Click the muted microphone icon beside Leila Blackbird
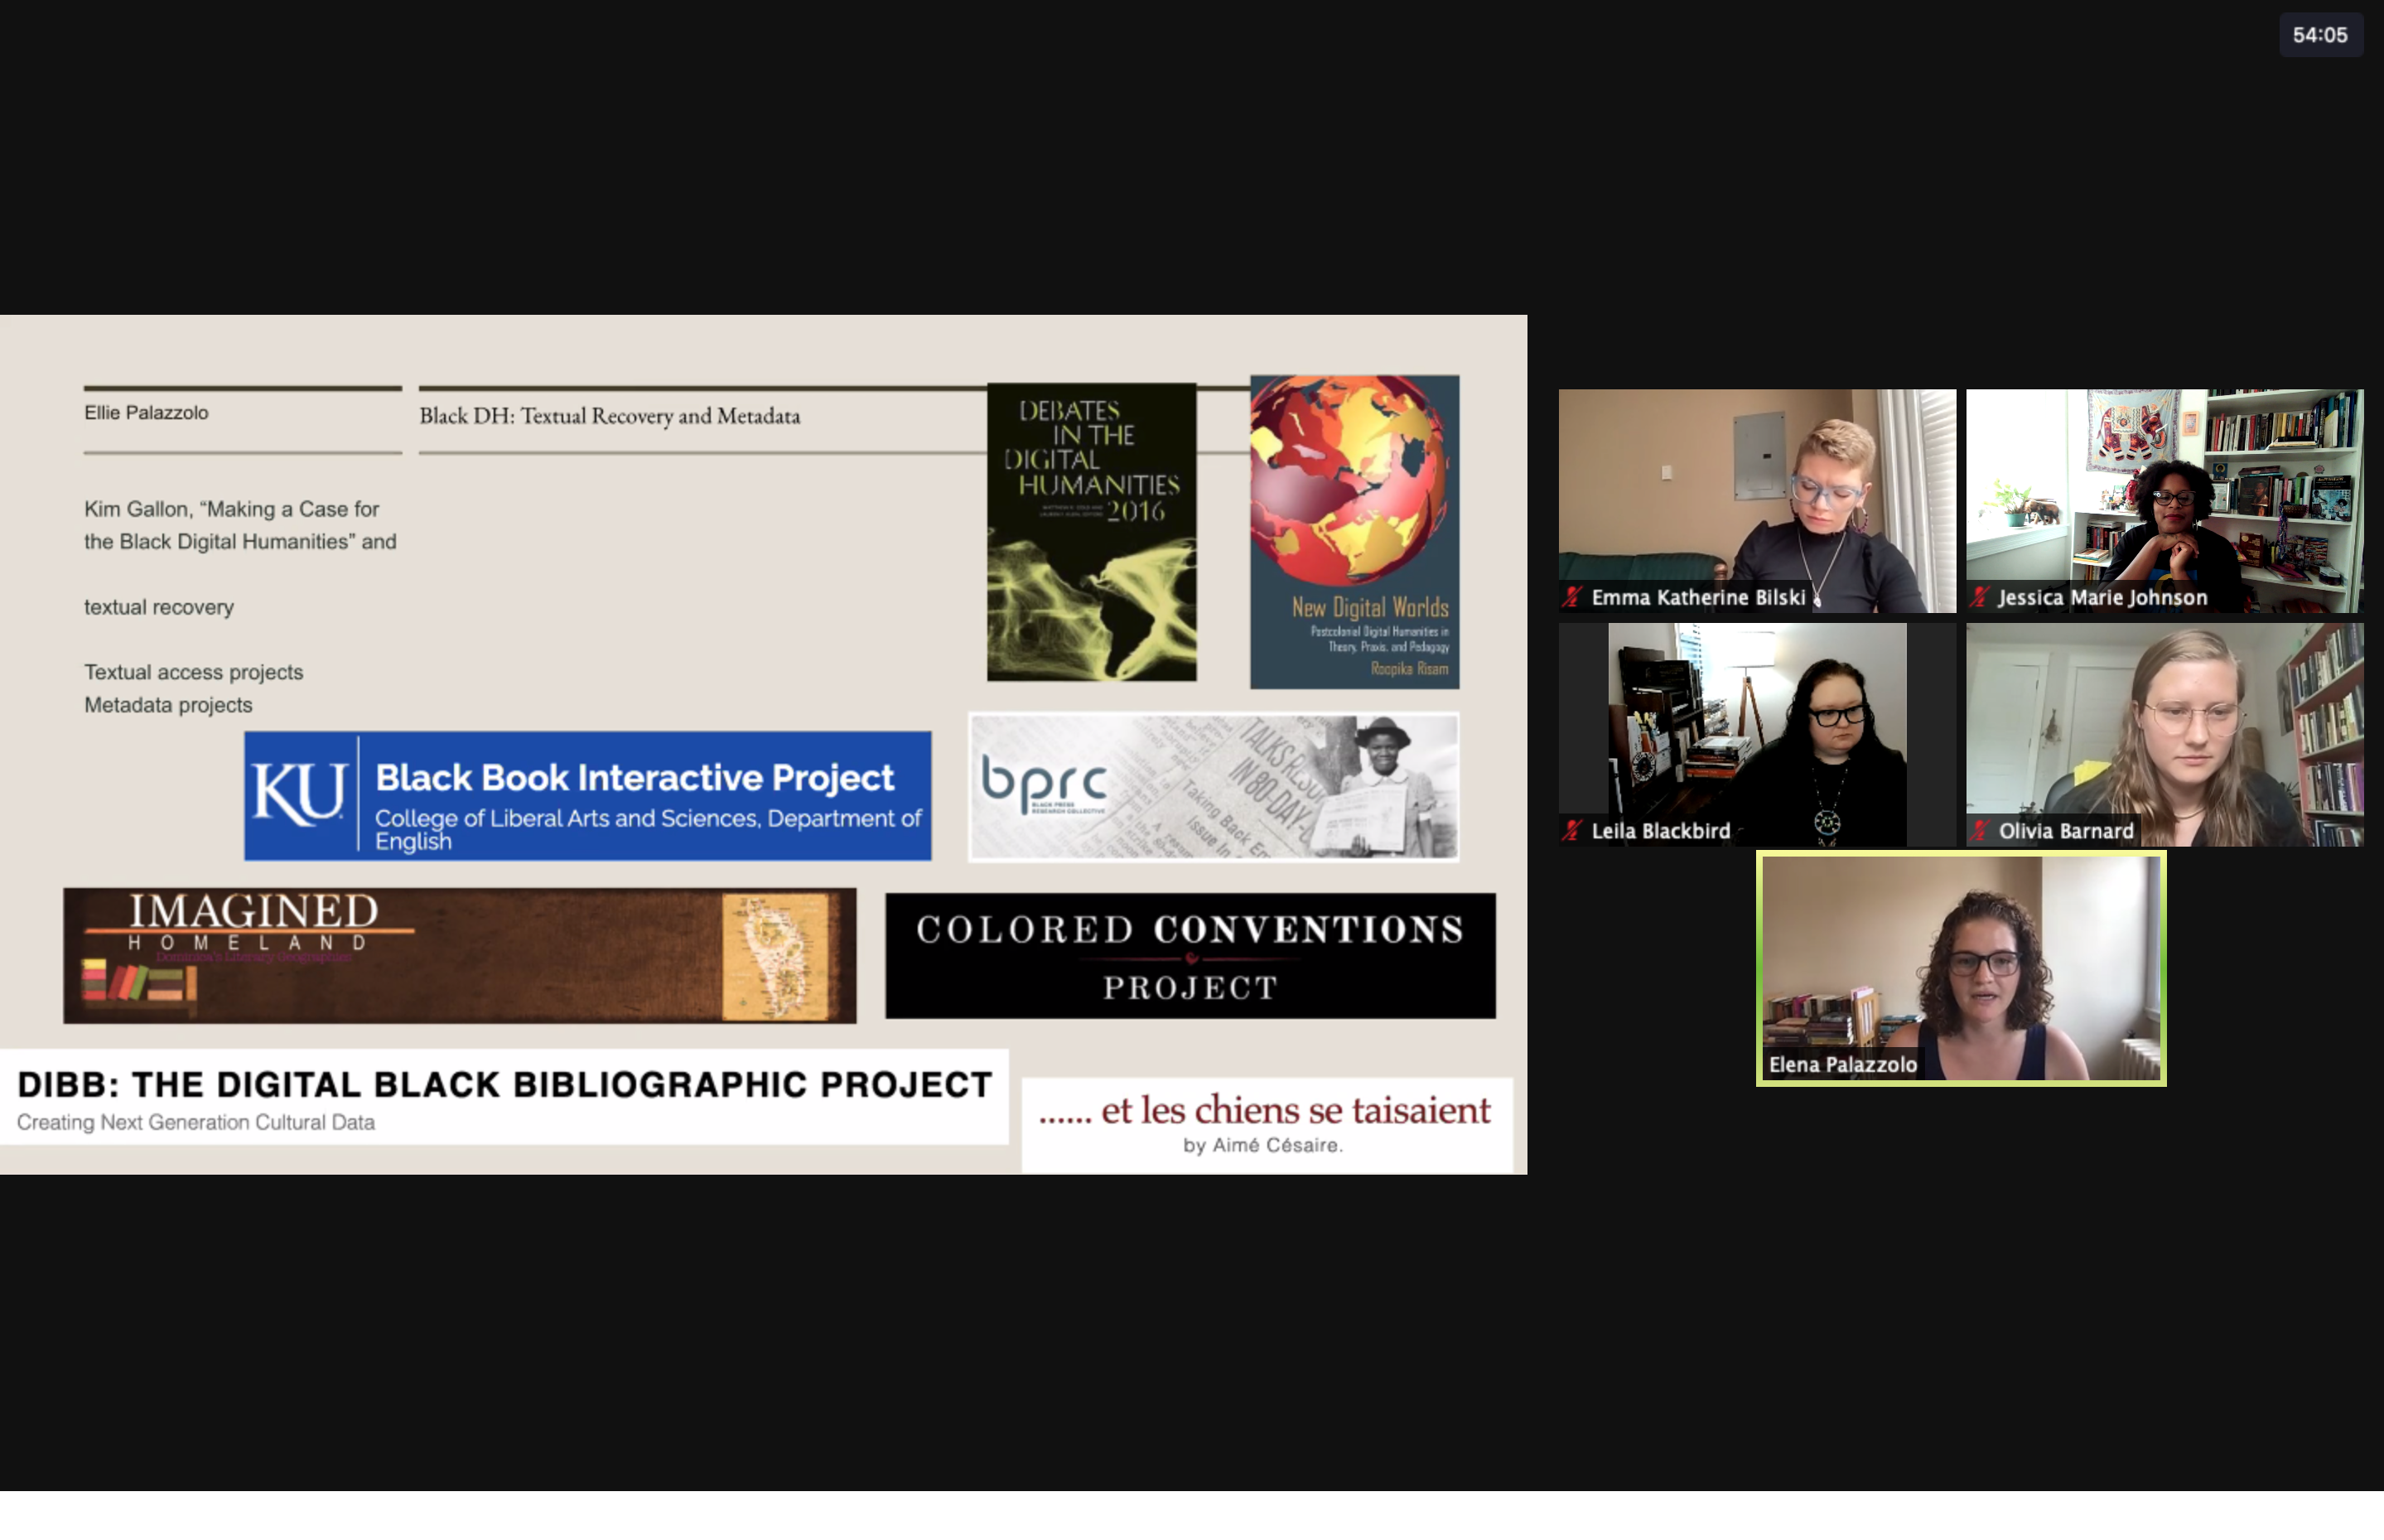This screenshot has width=2384, height=1540. coord(1573,830)
